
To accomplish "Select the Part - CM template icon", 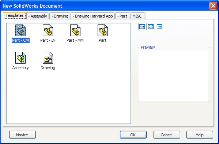I will tap(20, 30).
